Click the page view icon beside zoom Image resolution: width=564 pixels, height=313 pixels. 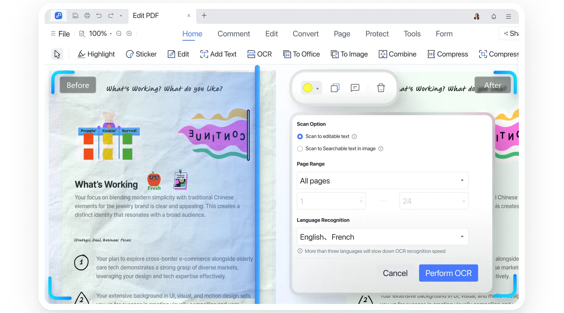click(x=82, y=34)
